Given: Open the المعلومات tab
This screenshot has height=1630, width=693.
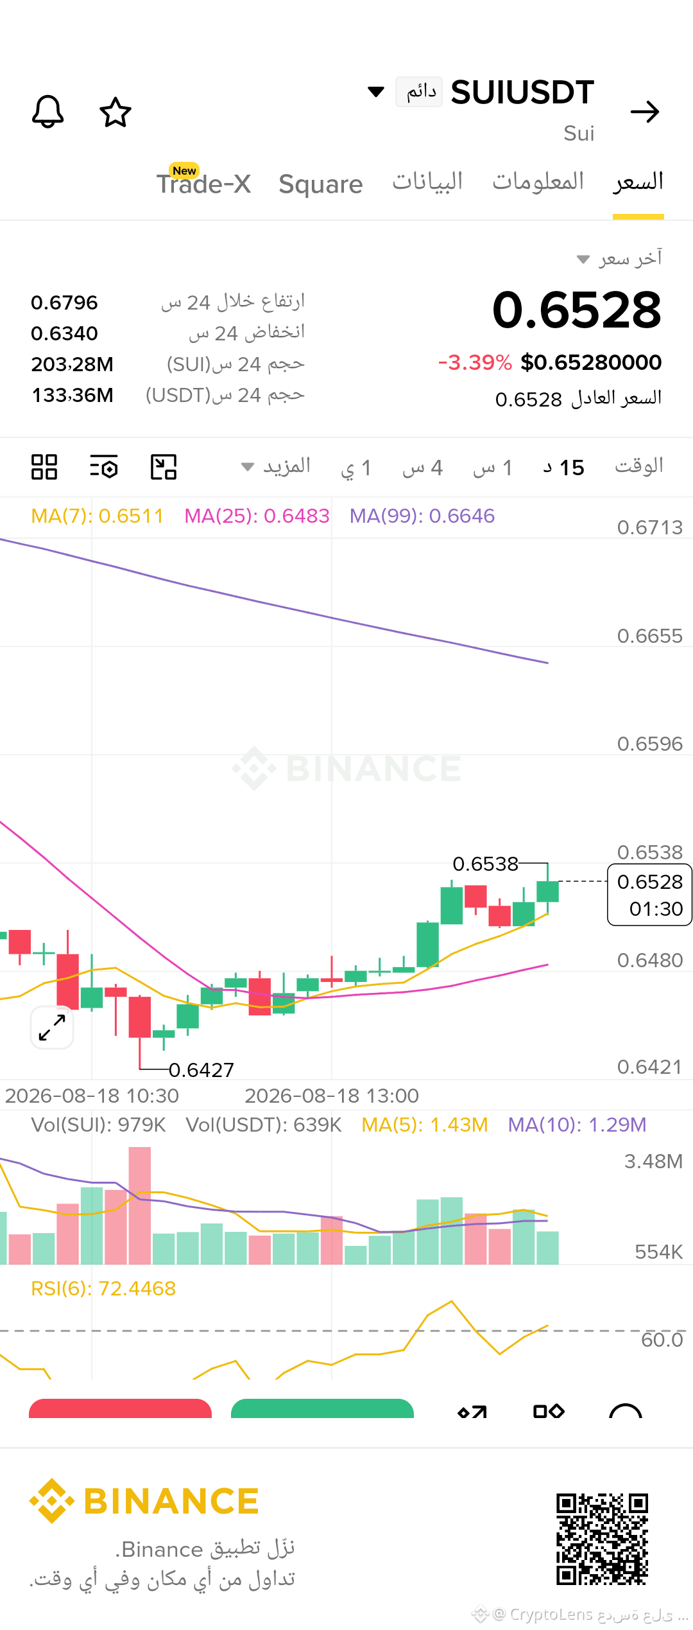Looking at the screenshot, I should pos(538,182).
